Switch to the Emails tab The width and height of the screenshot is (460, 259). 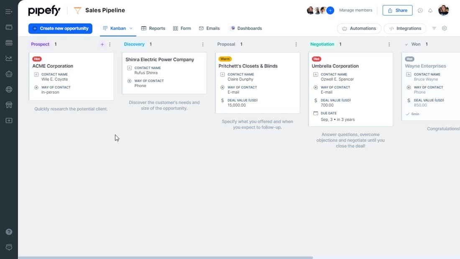(x=209, y=28)
